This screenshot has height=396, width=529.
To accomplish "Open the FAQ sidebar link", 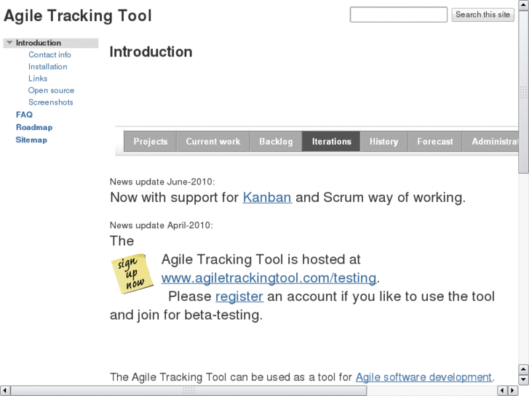I will 24,115.
